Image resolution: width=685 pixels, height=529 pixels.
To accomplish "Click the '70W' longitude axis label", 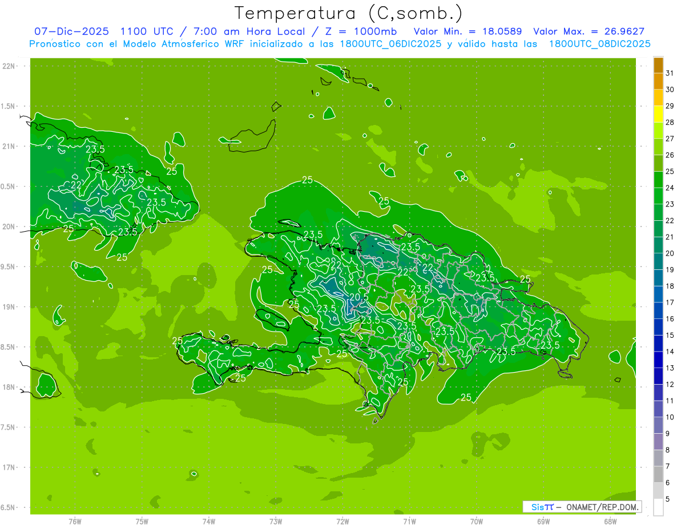I will (477, 521).
